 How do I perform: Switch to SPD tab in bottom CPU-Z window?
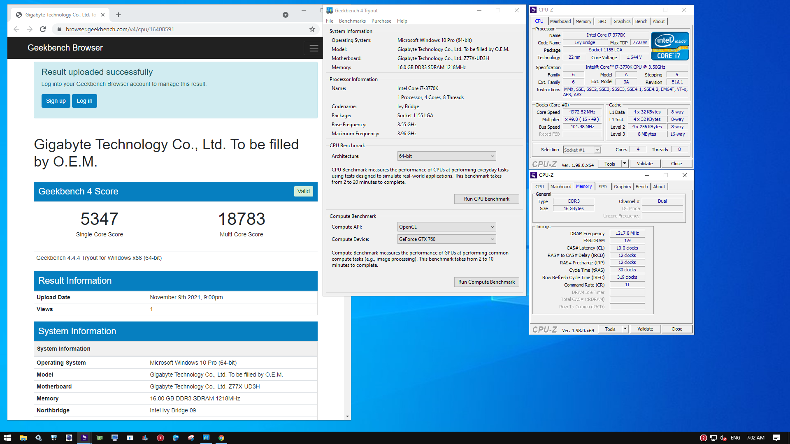tap(602, 187)
